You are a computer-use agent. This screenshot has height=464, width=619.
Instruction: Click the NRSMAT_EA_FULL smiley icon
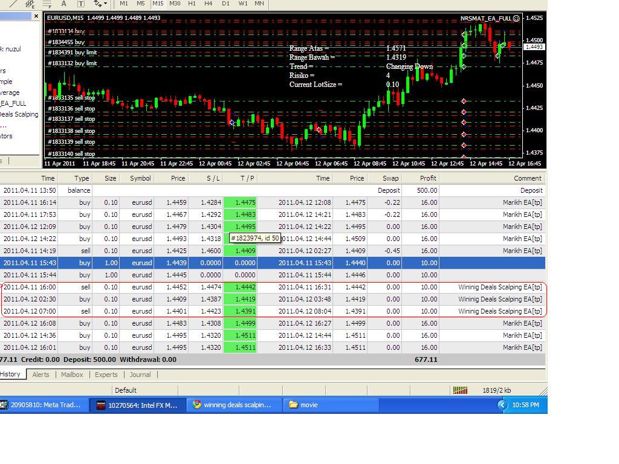516,18
